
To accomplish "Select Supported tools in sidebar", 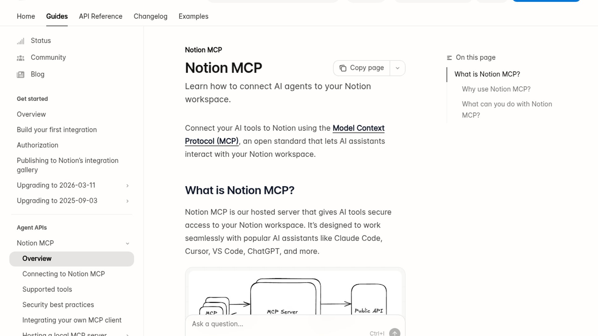I will [x=47, y=289].
